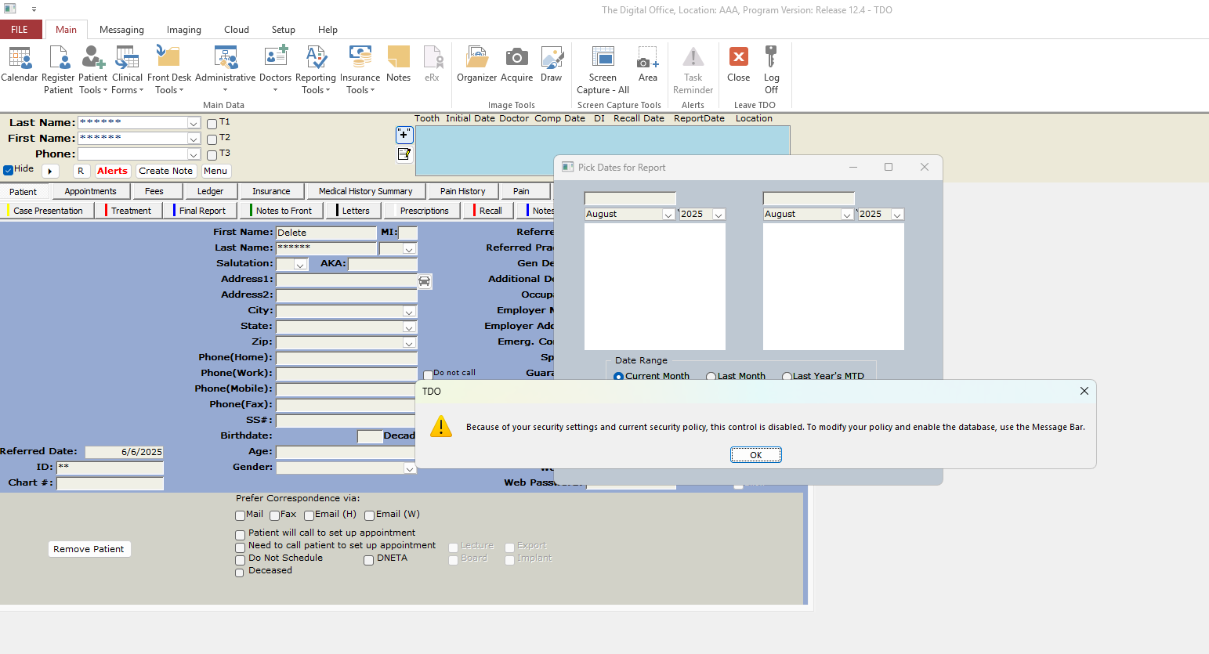Select the Last Month radio button
The width and height of the screenshot is (1209, 654).
point(711,377)
